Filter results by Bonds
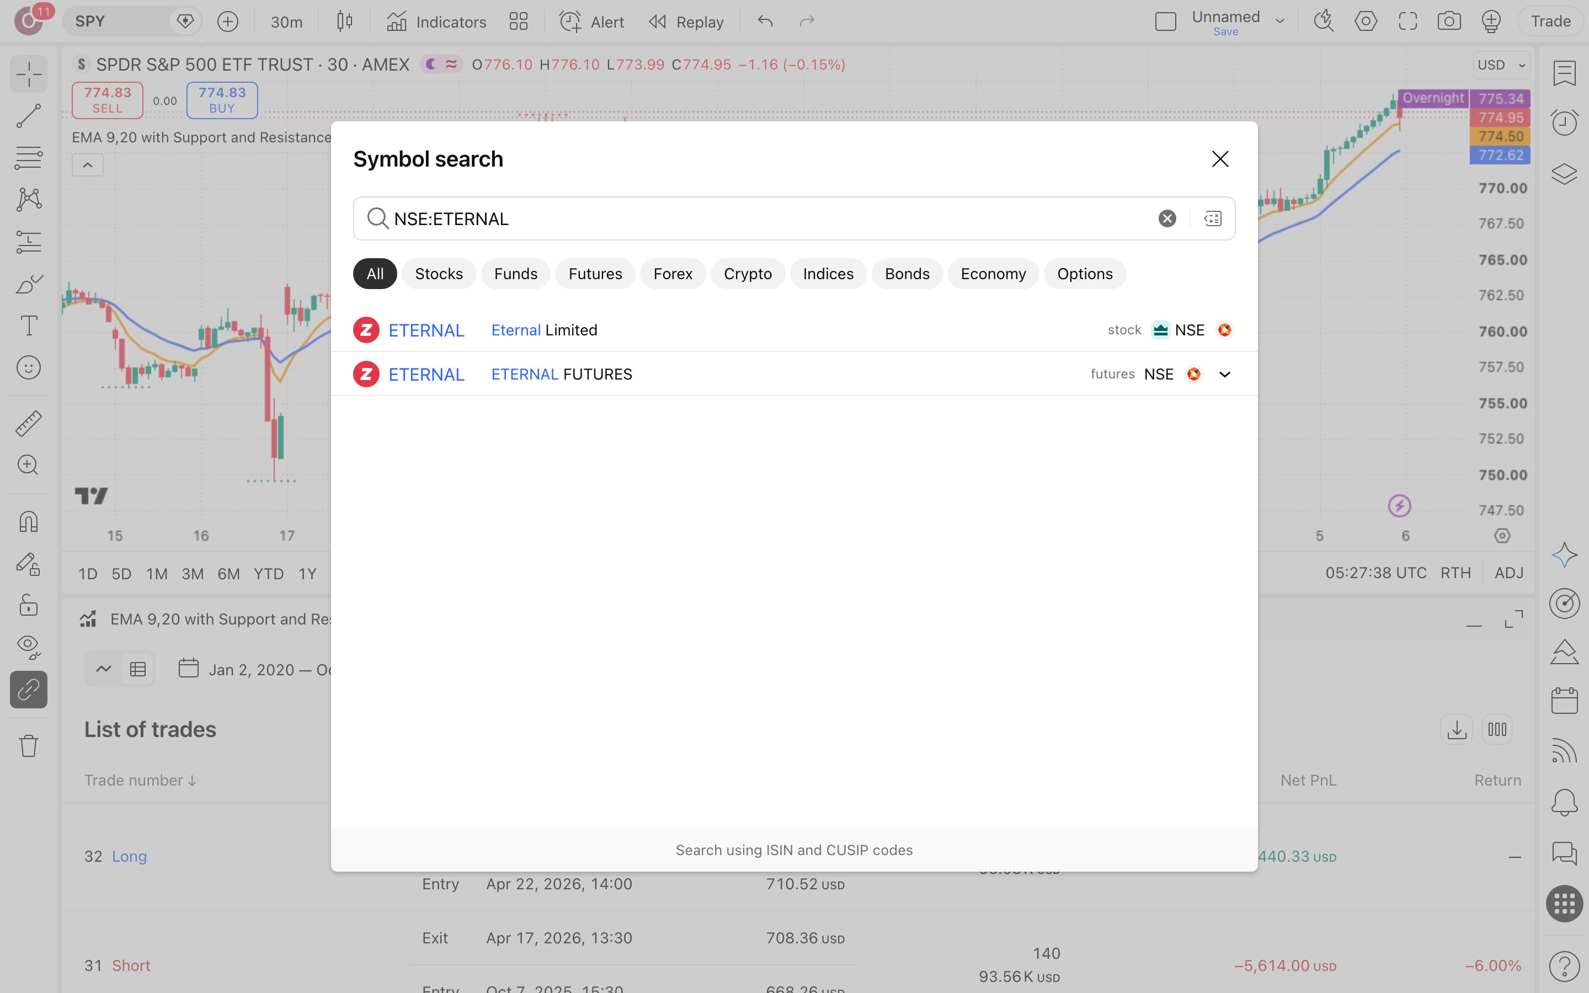This screenshot has width=1589, height=993. (907, 274)
